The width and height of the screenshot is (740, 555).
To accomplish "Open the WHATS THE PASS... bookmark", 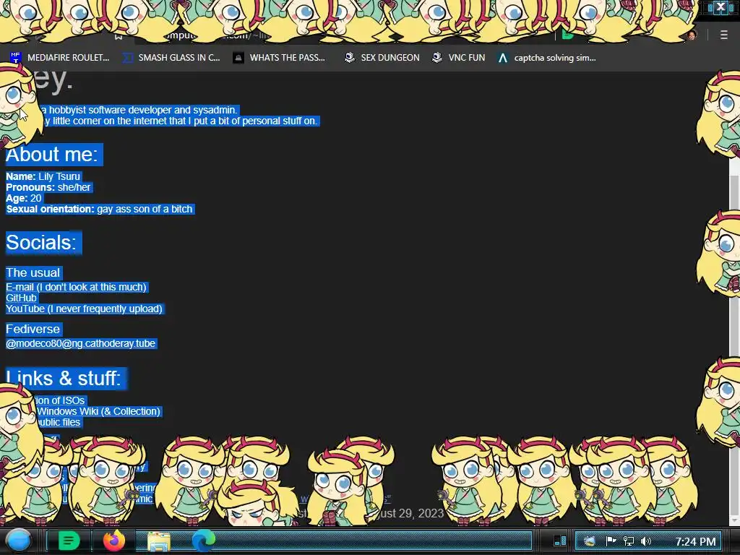I will click(x=280, y=58).
